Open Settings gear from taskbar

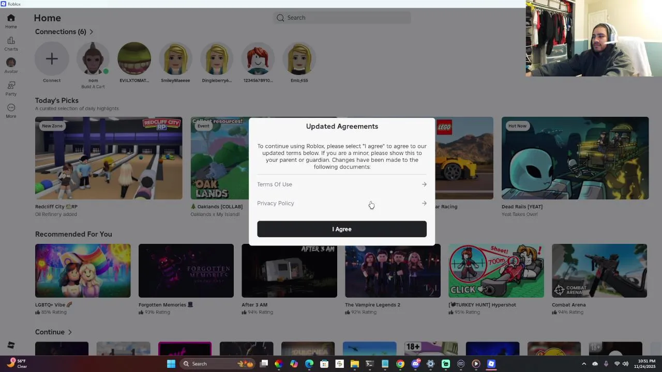click(x=430, y=364)
